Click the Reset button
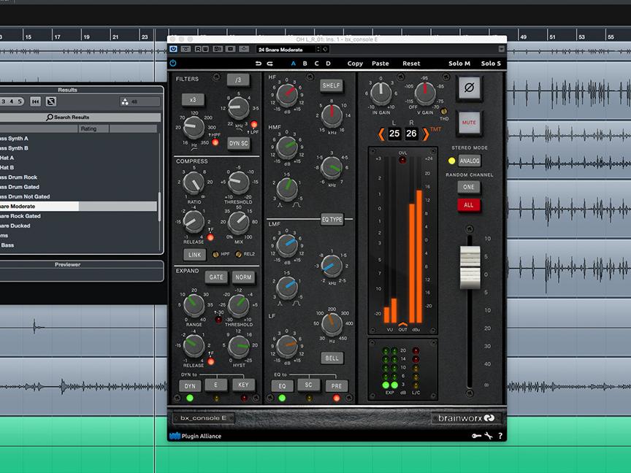 (x=410, y=64)
